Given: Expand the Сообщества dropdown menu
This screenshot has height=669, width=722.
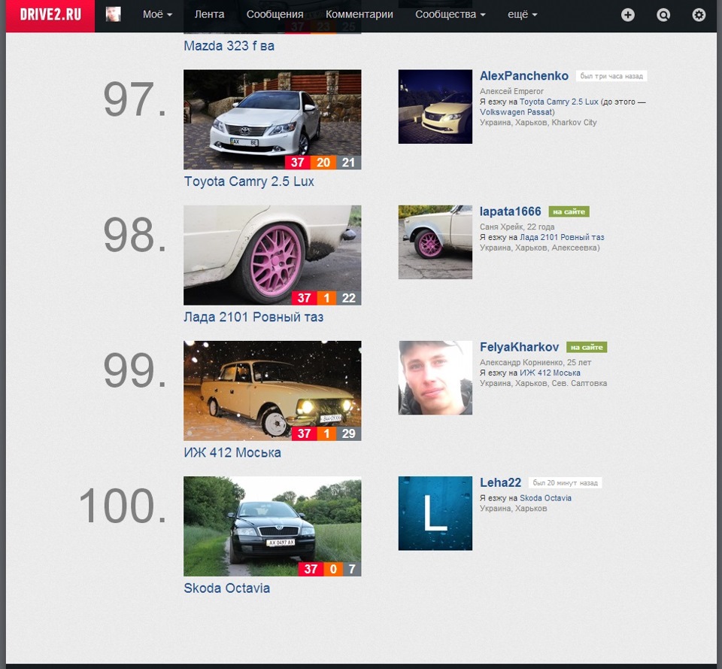Looking at the screenshot, I should [x=450, y=14].
